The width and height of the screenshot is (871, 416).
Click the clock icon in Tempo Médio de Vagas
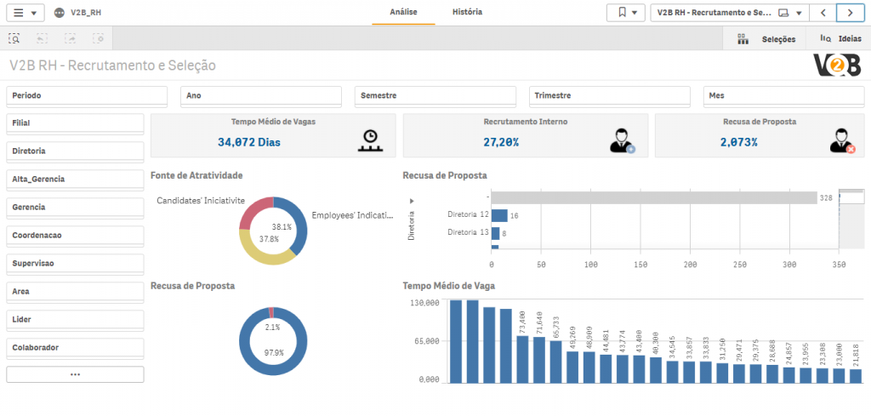coord(369,141)
